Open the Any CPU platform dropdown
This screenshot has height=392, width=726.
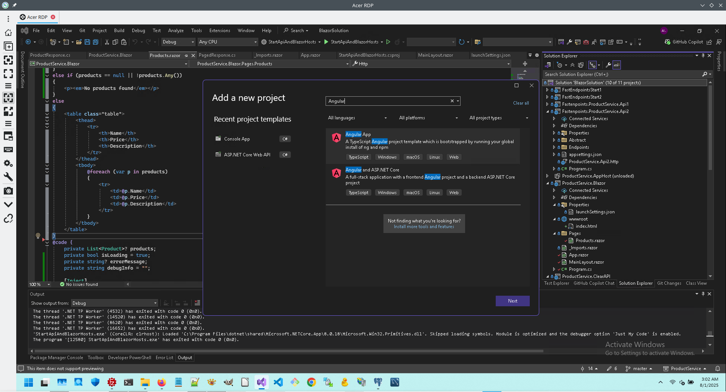pyautogui.click(x=228, y=42)
